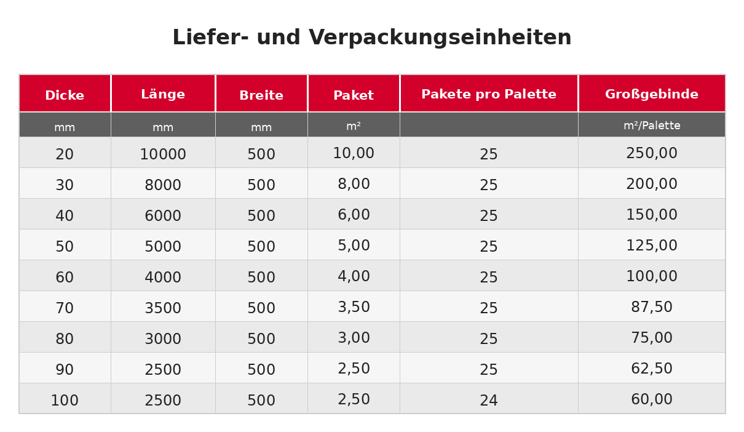Image resolution: width=744 pixels, height=432 pixels.
Task: Click the Breite column header
Action: click(x=261, y=95)
